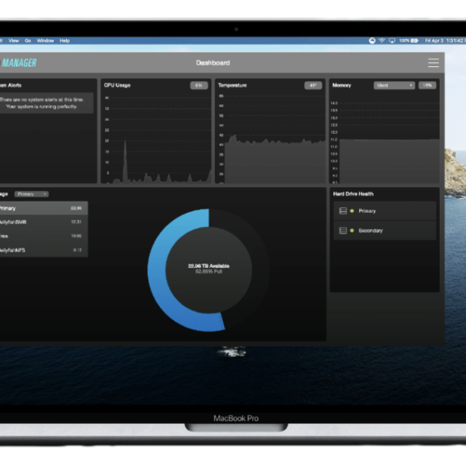Click the 'Memory' panel heading
Image resolution: width=466 pixels, height=466 pixels.
coord(342,85)
